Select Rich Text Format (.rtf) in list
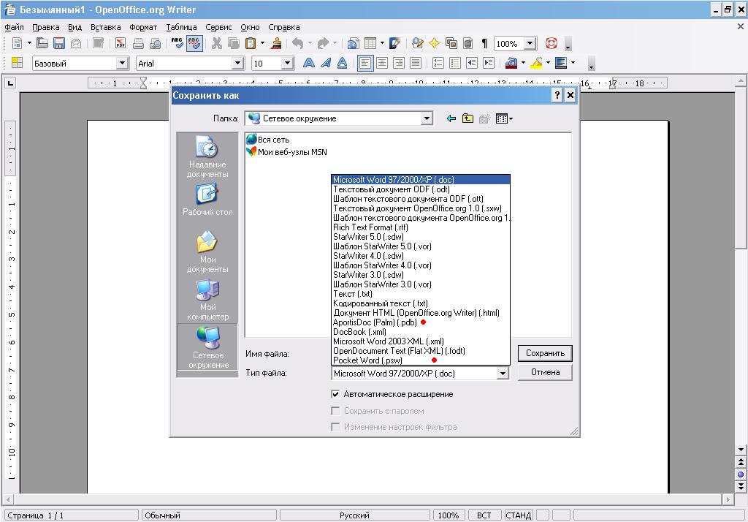Image resolution: width=748 pixels, height=522 pixels. (421, 227)
